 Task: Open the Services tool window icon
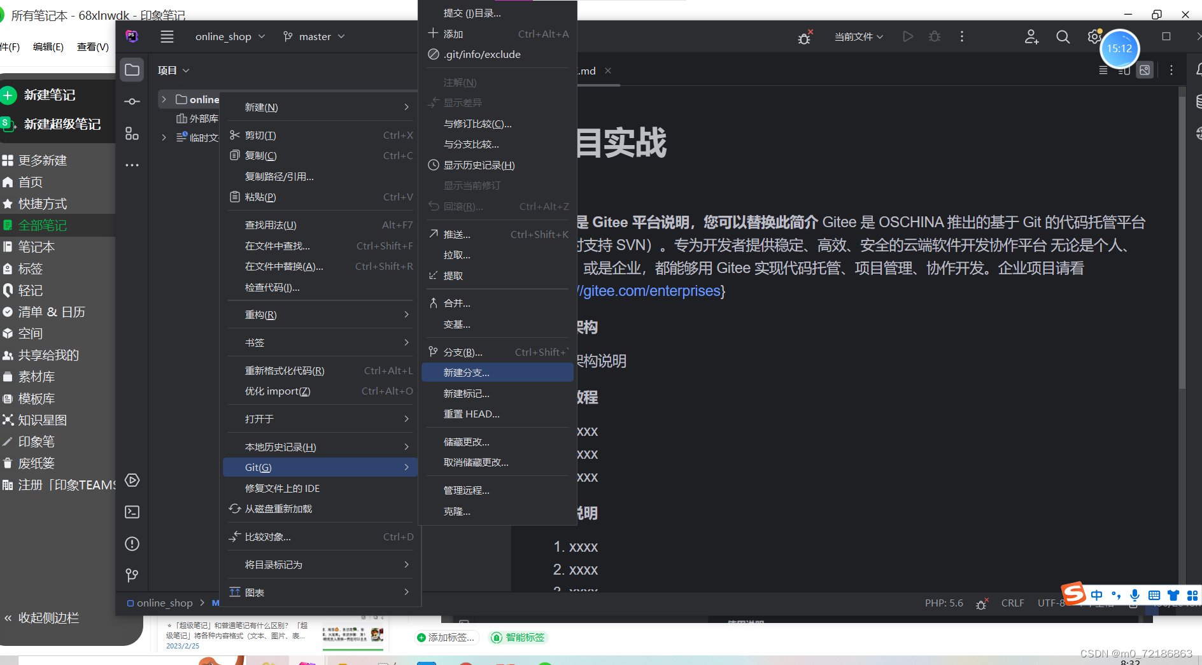coord(132,480)
